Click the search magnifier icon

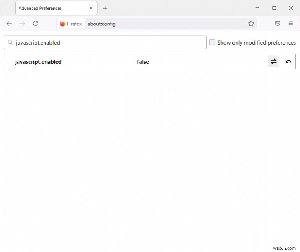coord(10,42)
